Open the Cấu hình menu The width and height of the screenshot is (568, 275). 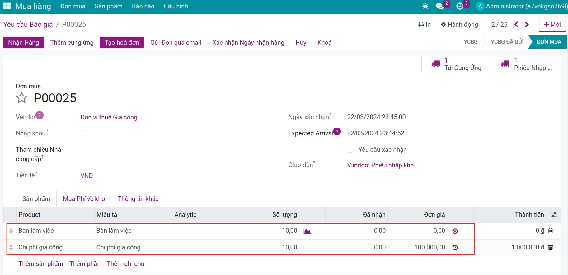176,6
